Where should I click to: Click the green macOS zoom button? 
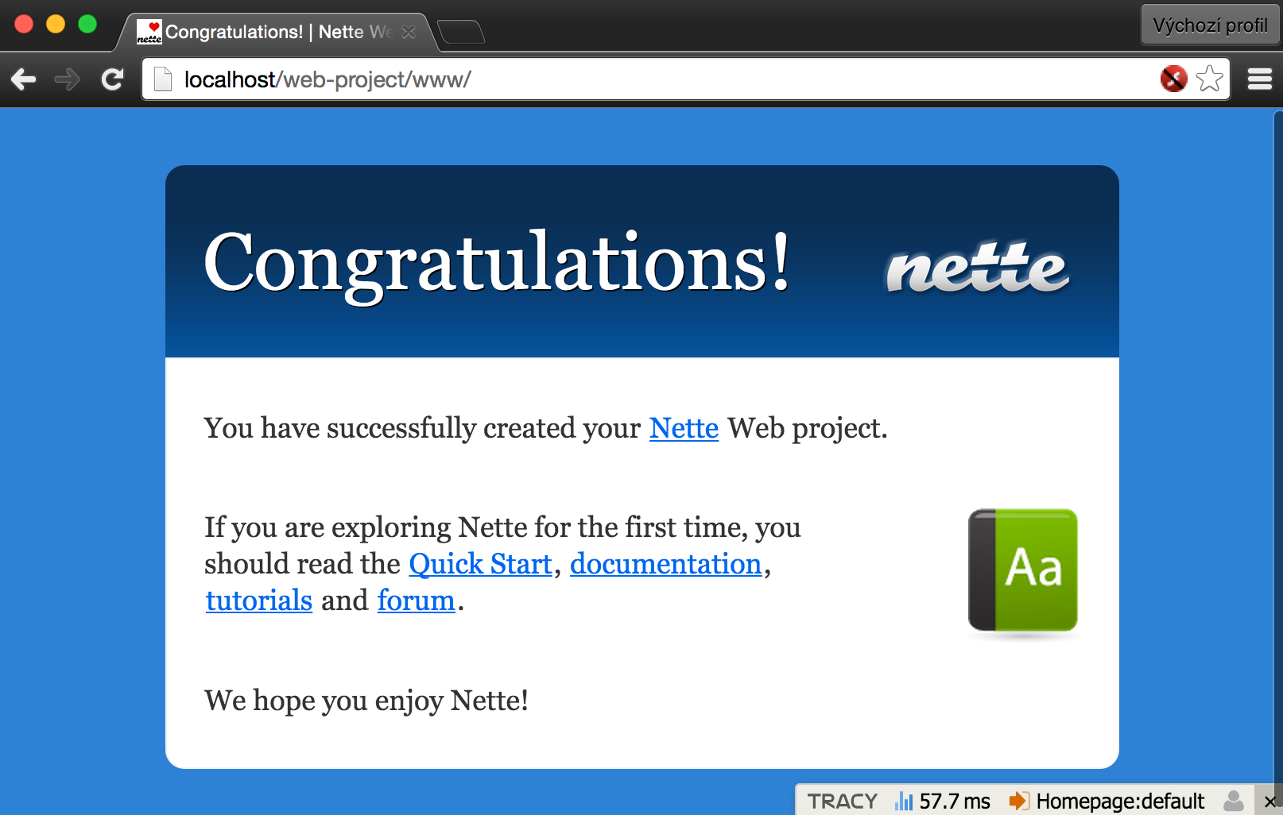pyautogui.click(x=87, y=24)
